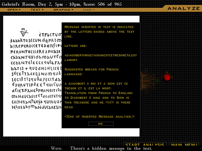Screen dimensions: 202x151
Task: Click the 'Message inserted in text' paragraph
Action: (99, 32)
